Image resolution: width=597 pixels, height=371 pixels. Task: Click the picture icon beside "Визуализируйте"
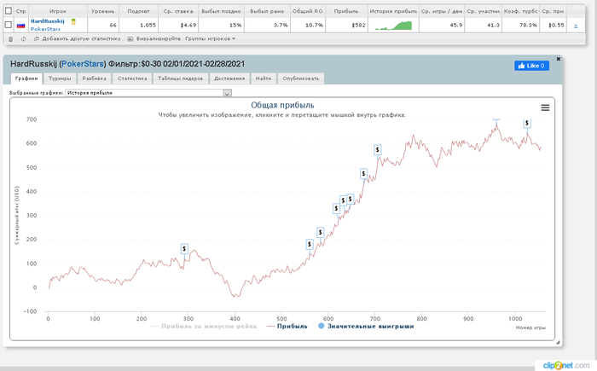130,39
